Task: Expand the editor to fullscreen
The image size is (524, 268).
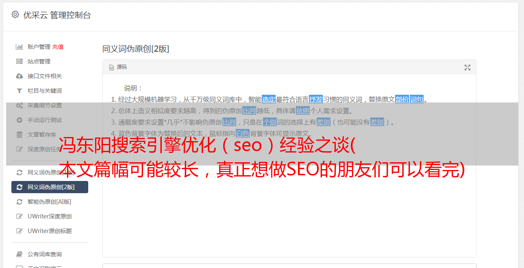Action: tap(467, 68)
